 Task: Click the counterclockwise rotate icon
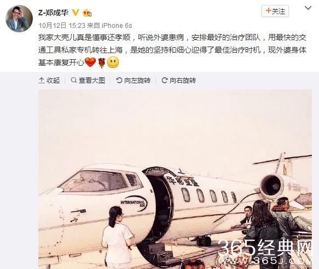119,80
